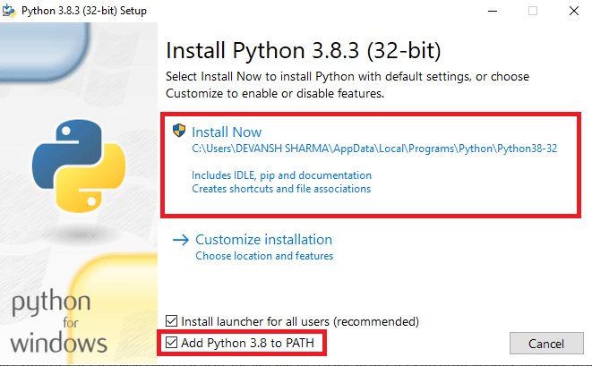Close the Python Setup window
The width and height of the screenshot is (592, 366).
pos(574,11)
